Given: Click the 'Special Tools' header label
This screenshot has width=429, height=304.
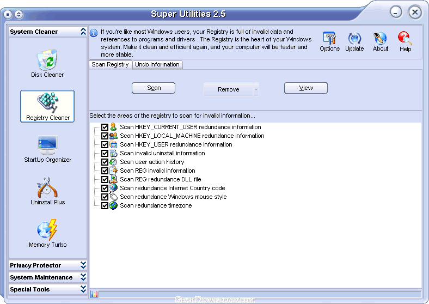Looking at the screenshot, I should [x=30, y=289].
